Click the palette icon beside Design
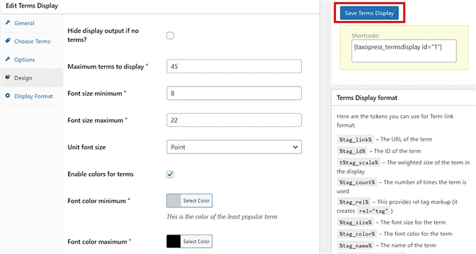The width and height of the screenshot is (476, 254). click(8, 77)
